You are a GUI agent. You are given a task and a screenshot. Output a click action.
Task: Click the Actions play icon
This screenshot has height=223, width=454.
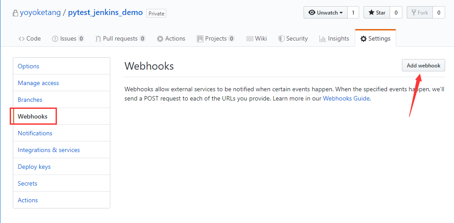160,39
